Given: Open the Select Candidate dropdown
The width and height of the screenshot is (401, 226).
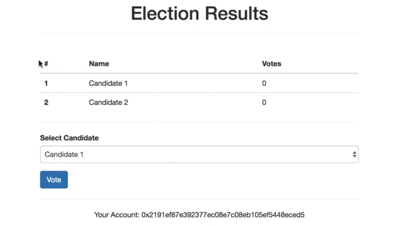Looking at the screenshot, I should 199,154.
